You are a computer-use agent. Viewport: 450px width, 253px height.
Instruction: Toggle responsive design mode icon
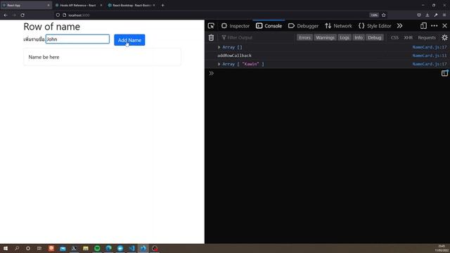click(x=423, y=26)
